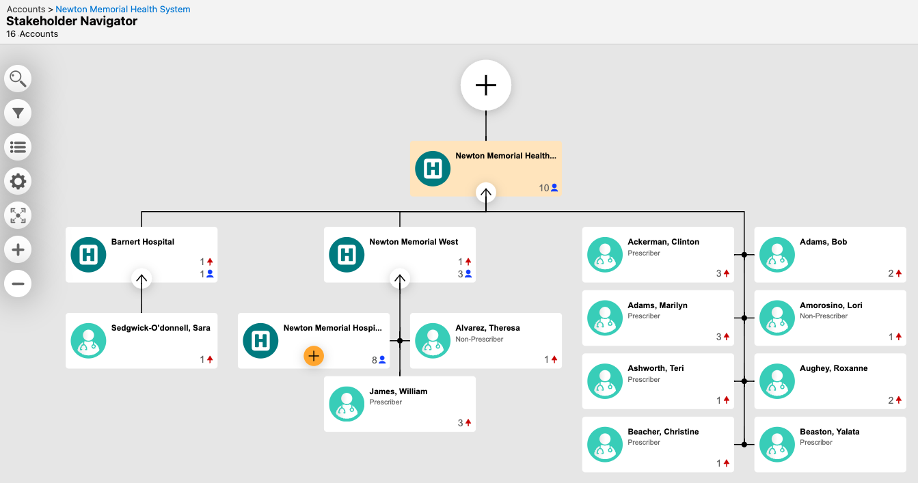Select the James, William card
Screen dimensions: 918x483
[399, 404]
